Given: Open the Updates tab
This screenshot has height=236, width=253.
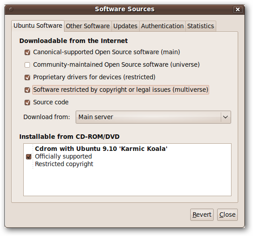Looking at the screenshot, I should click(125, 26).
